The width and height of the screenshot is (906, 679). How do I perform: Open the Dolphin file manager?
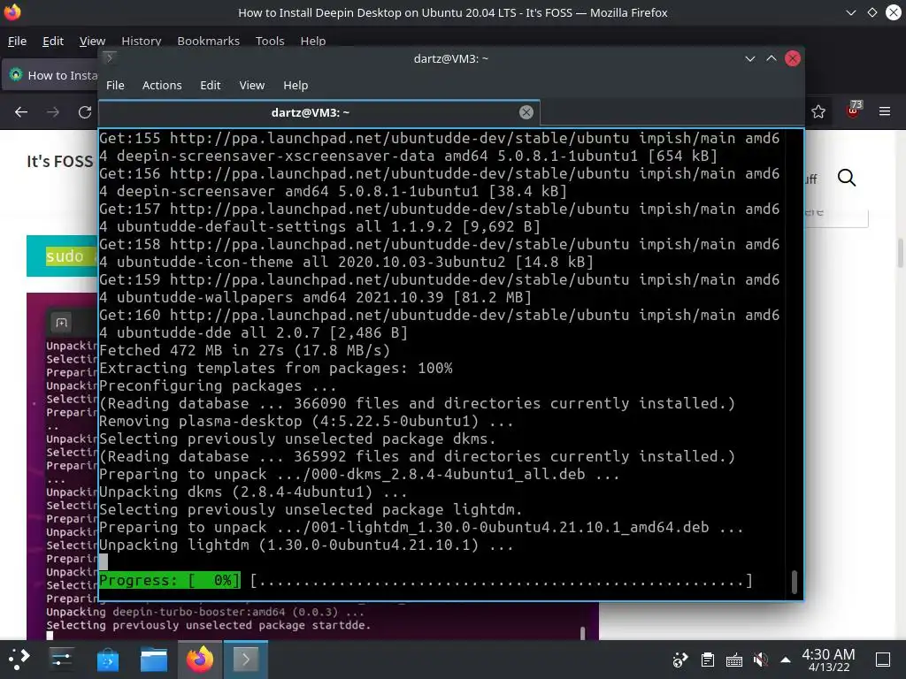coord(154,660)
